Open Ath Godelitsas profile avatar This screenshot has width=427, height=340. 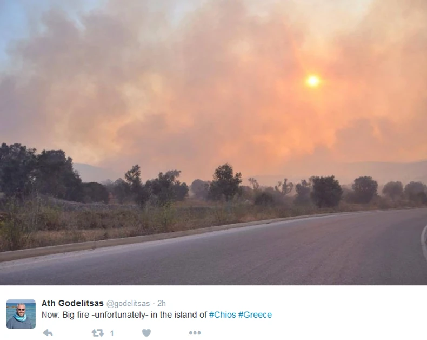tap(21, 314)
